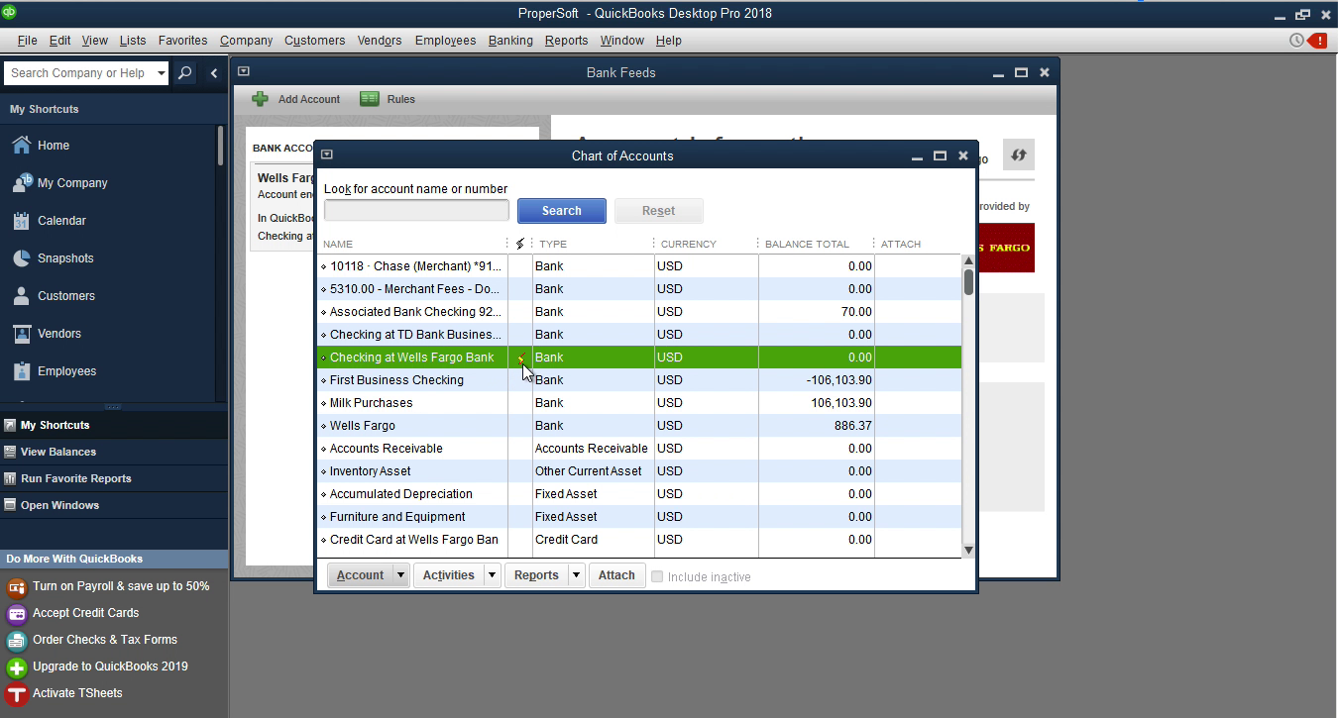Open the Reports menu in menu bar
1338x718 pixels.
pos(567,41)
